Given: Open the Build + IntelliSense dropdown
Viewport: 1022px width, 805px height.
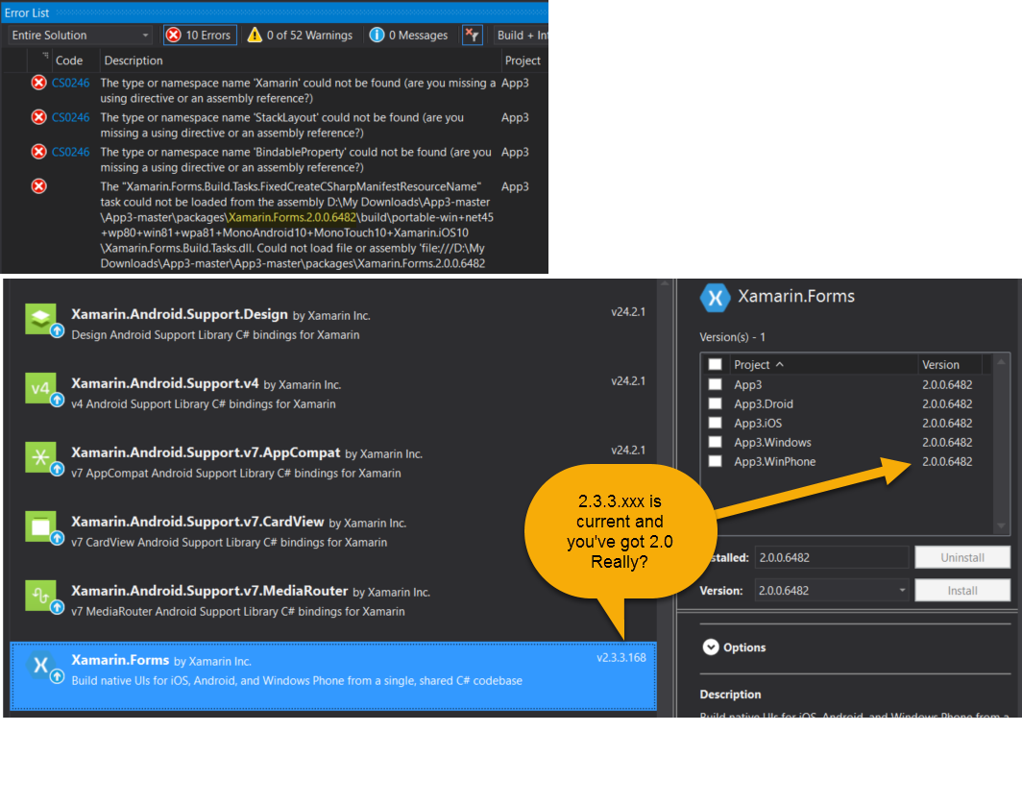Looking at the screenshot, I should 522,36.
